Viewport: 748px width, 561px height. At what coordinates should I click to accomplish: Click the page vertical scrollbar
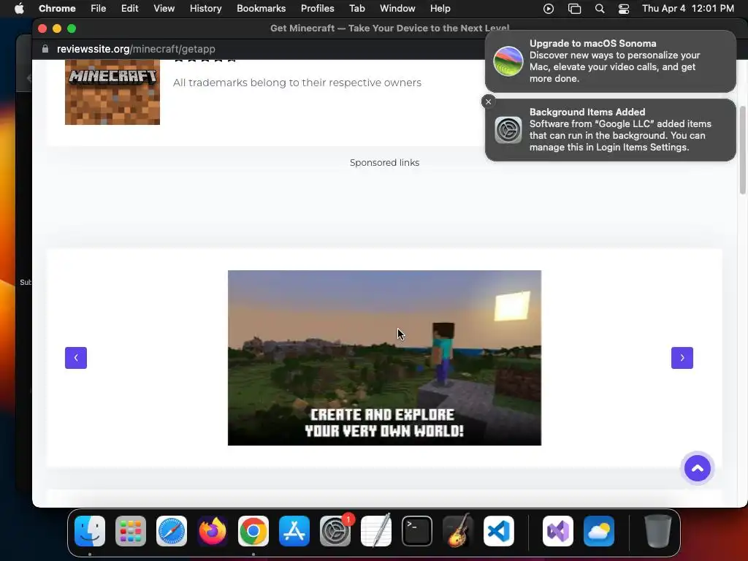pos(743,150)
